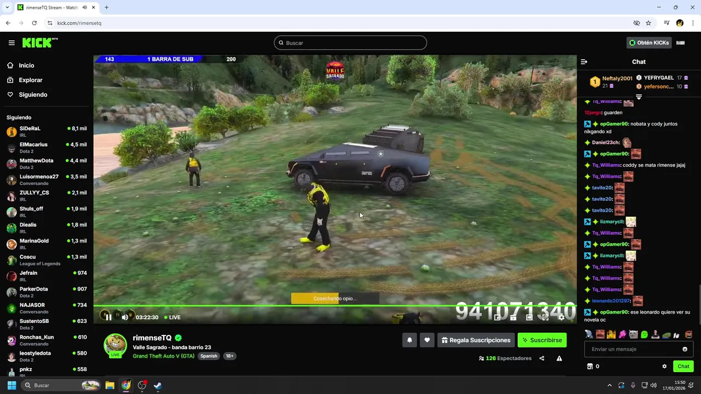Enable notifications bell for rimenseTQ
The width and height of the screenshot is (701, 394).
coord(409,340)
